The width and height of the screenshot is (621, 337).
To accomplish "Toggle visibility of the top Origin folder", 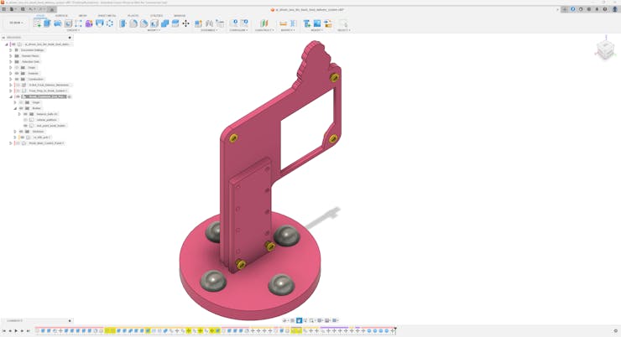I will click(x=17, y=68).
